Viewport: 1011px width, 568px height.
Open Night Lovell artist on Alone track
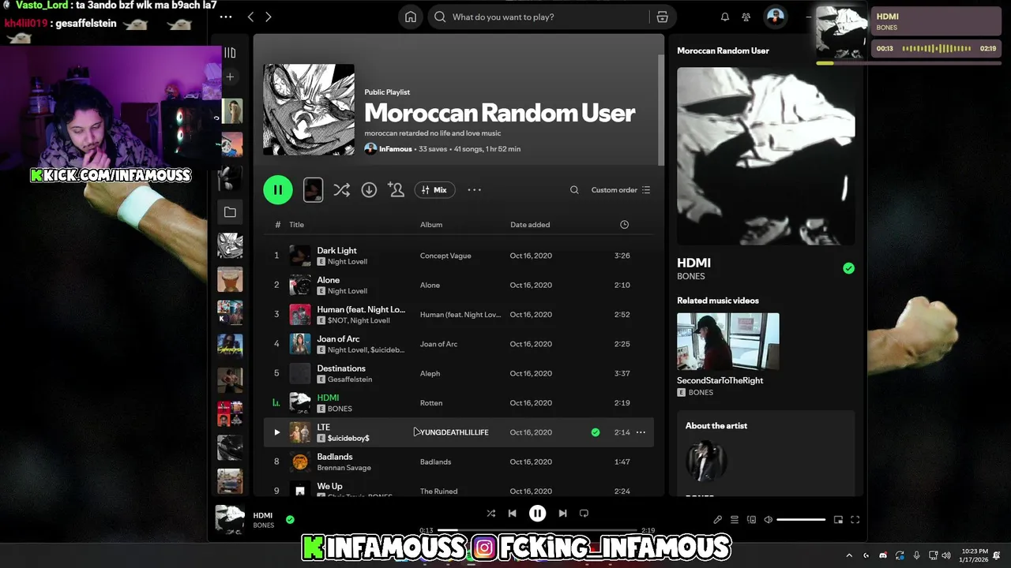click(348, 291)
